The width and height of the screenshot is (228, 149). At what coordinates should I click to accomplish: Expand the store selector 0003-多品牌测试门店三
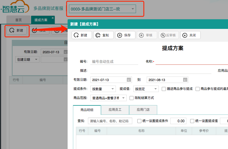pyautogui.click(x=133, y=9)
